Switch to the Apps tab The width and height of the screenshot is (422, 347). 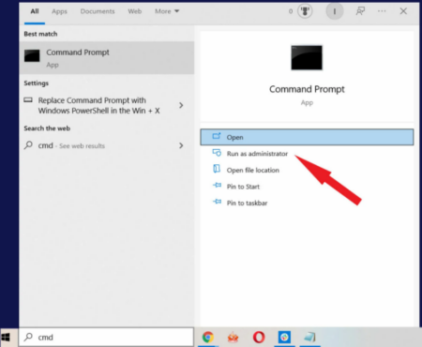[x=59, y=11]
